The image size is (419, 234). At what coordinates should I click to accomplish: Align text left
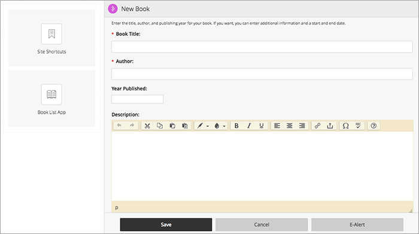coord(277,126)
